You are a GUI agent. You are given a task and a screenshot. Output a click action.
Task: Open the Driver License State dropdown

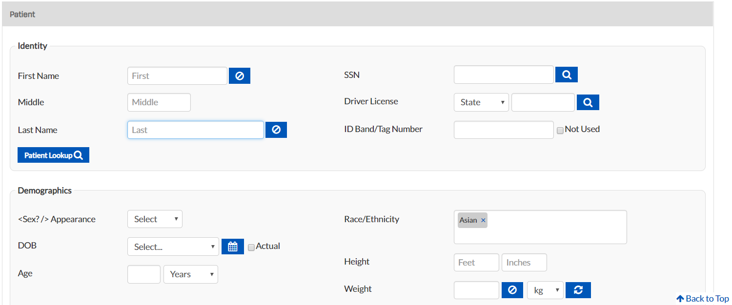tap(481, 102)
